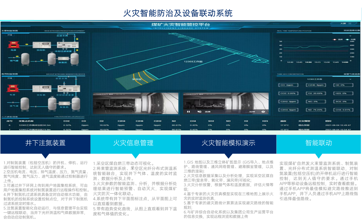Viewport: 362px width, 223px height.
Task: Click the 直播 live button on the video
Action: click(207, 112)
